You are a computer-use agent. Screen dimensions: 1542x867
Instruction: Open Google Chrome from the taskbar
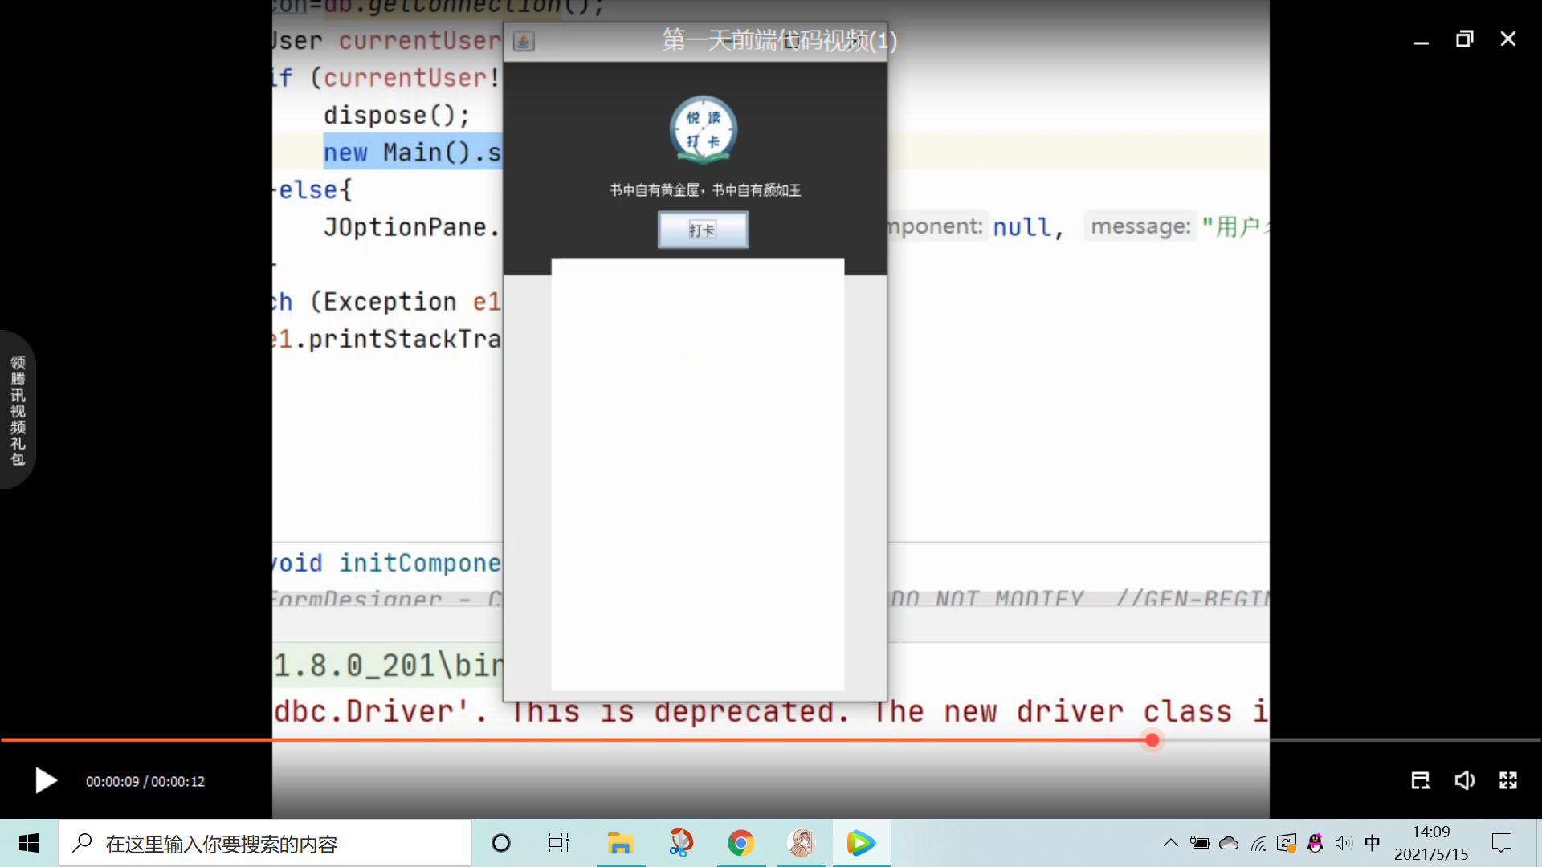[x=740, y=843]
